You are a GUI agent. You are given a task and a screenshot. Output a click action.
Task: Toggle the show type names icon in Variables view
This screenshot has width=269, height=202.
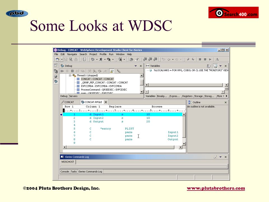click(x=208, y=66)
